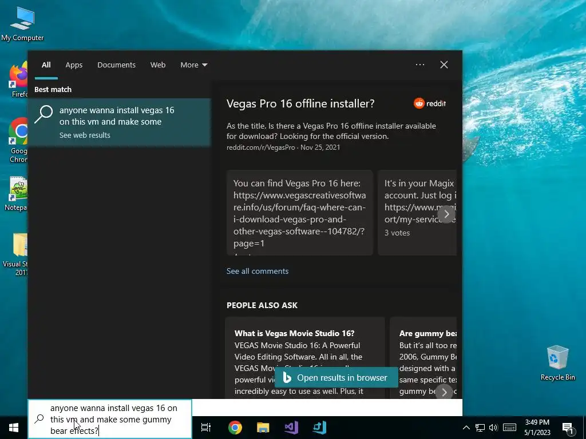Click the Windows Start button

coord(14,428)
